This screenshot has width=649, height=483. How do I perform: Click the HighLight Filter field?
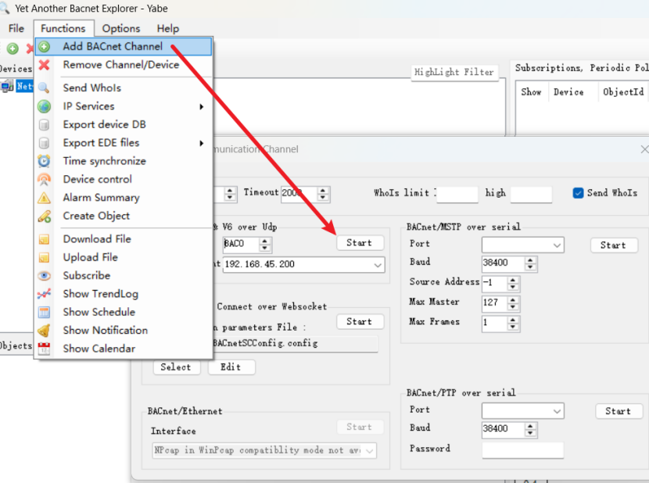[454, 72]
